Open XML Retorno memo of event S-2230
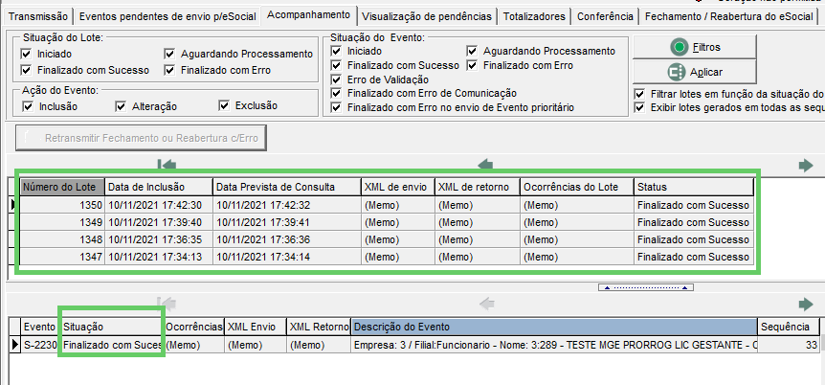The width and height of the screenshot is (825, 385). point(318,346)
